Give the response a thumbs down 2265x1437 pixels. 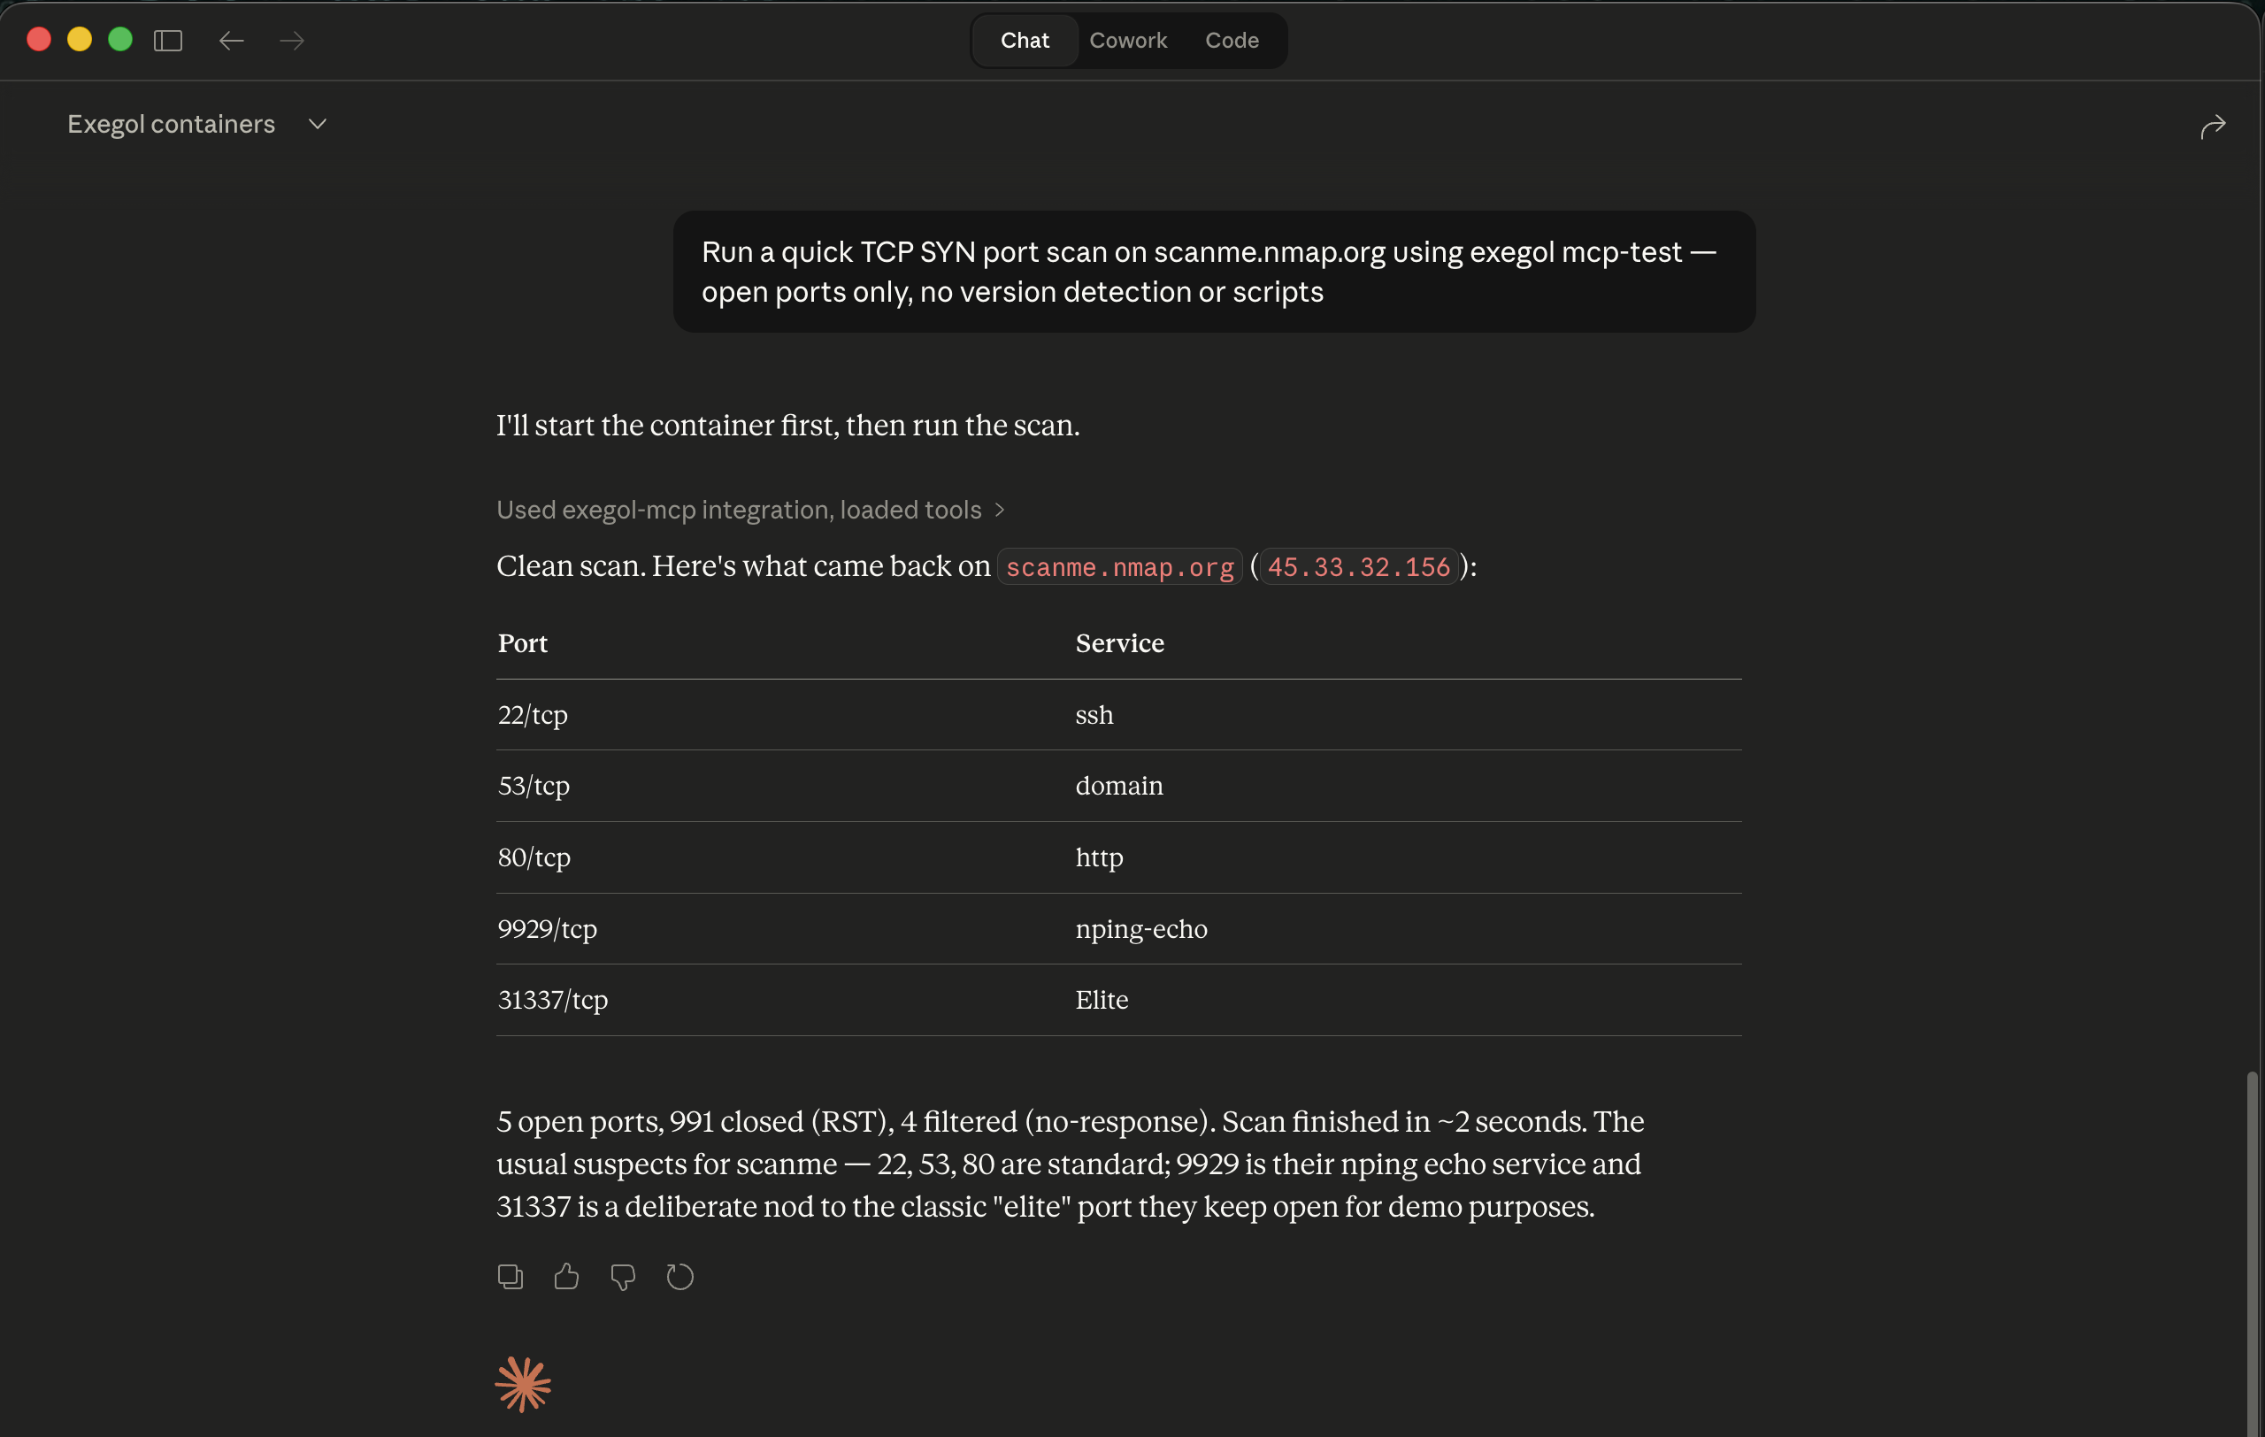(623, 1276)
